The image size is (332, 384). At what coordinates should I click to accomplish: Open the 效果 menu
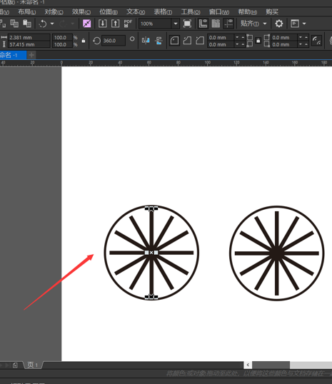(x=81, y=11)
